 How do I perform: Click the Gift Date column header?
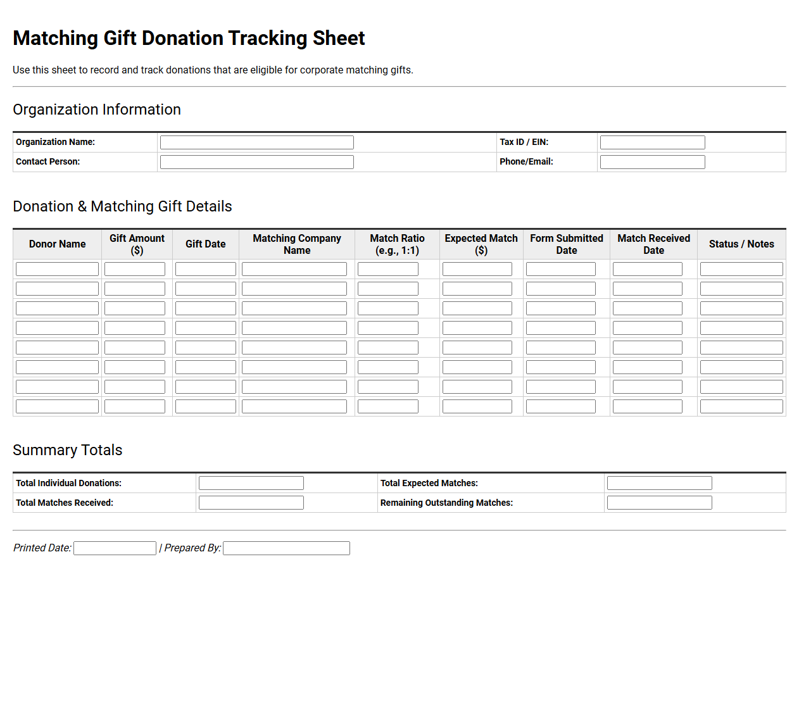206,244
